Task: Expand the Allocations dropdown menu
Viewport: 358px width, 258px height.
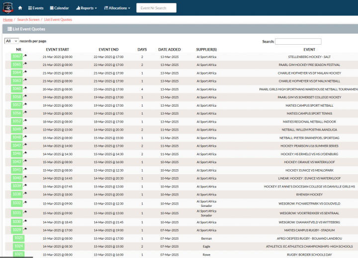Action: coord(117,8)
